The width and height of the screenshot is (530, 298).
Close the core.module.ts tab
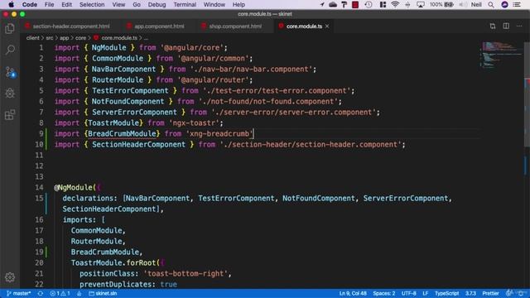pyautogui.click(x=327, y=26)
